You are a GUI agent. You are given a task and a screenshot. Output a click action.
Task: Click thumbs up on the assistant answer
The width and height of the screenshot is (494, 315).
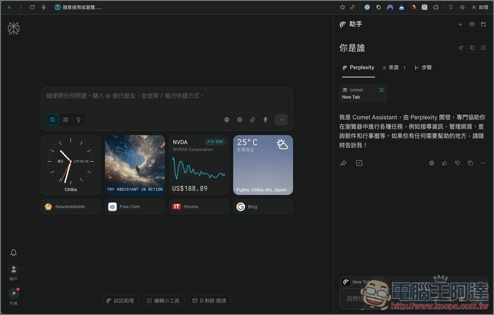pyautogui.click(x=444, y=163)
